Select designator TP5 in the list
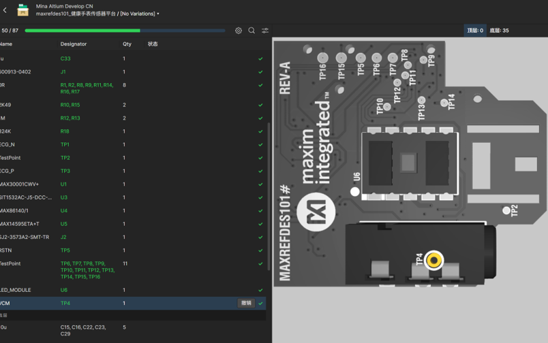This screenshot has width=548, height=343. [65, 250]
